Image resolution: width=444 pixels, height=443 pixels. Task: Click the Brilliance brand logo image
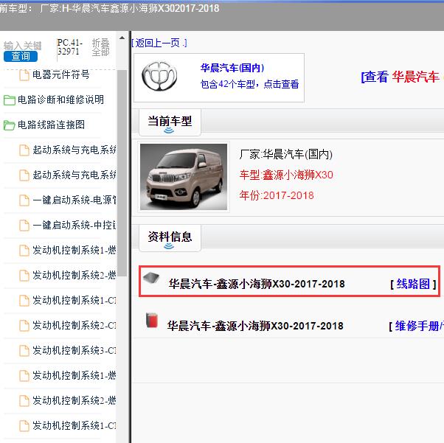[159, 76]
